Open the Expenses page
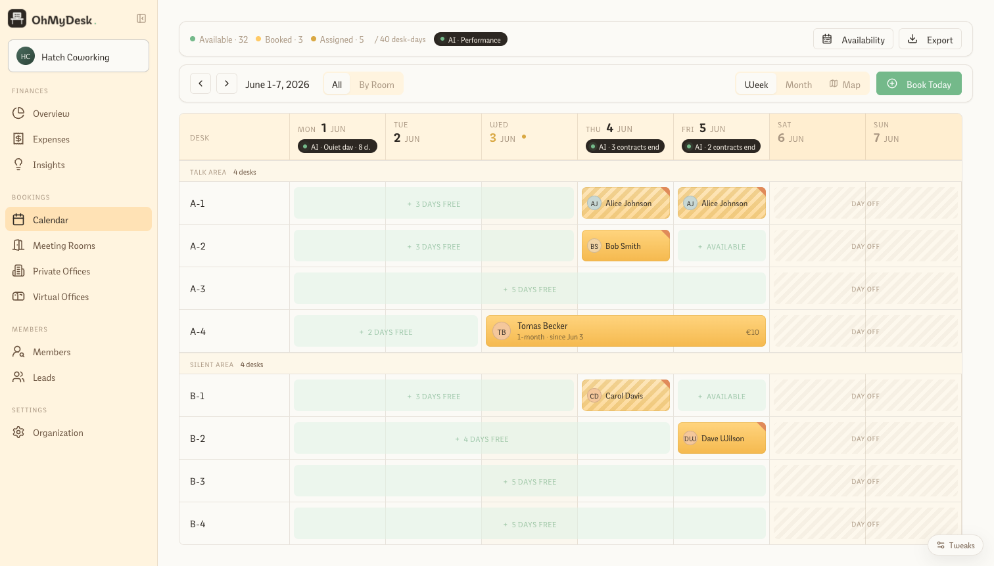Screen dimensions: 994x566 (78, 139)
